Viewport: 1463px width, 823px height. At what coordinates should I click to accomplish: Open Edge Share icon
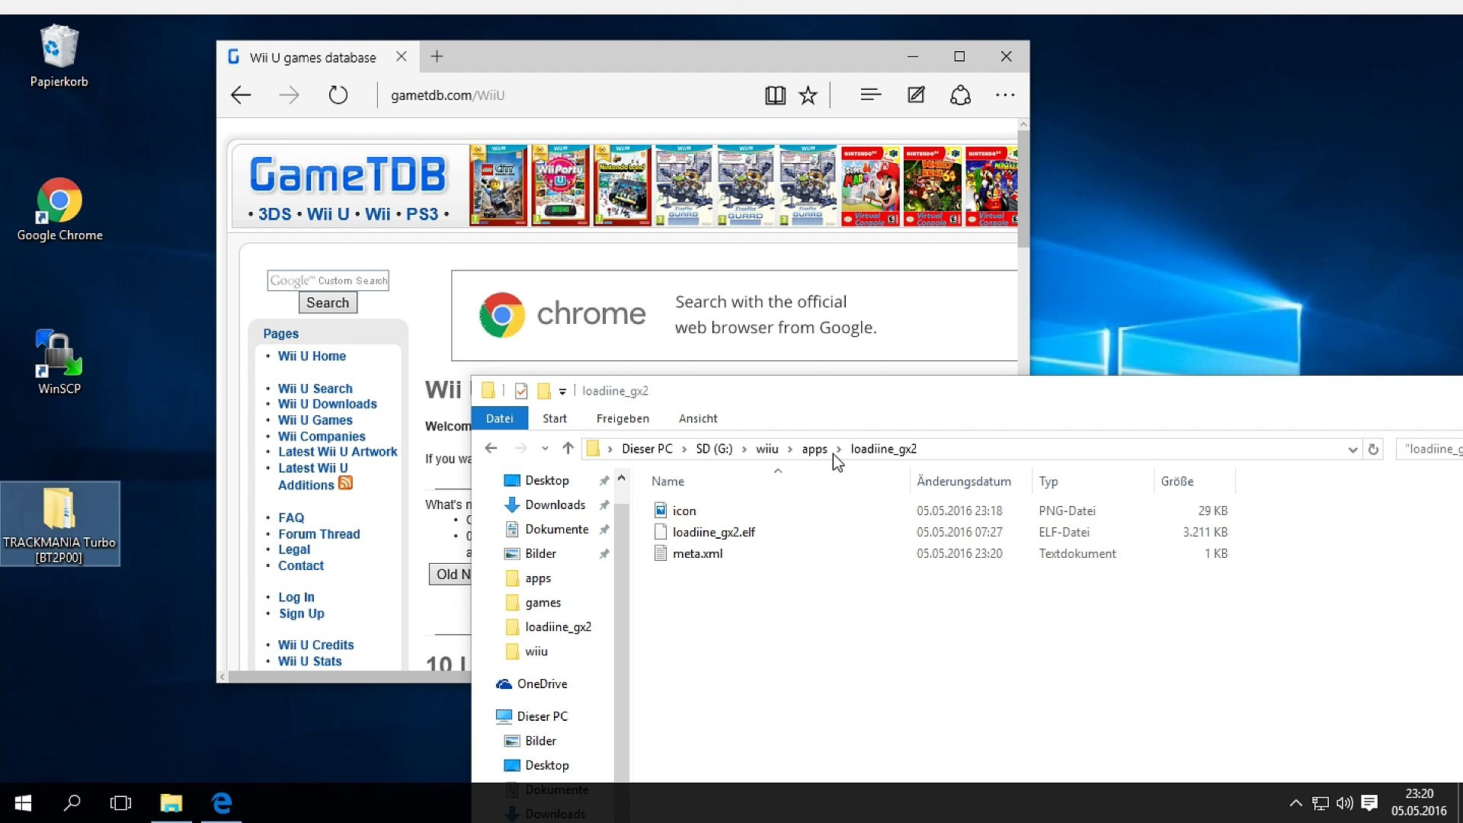[960, 95]
